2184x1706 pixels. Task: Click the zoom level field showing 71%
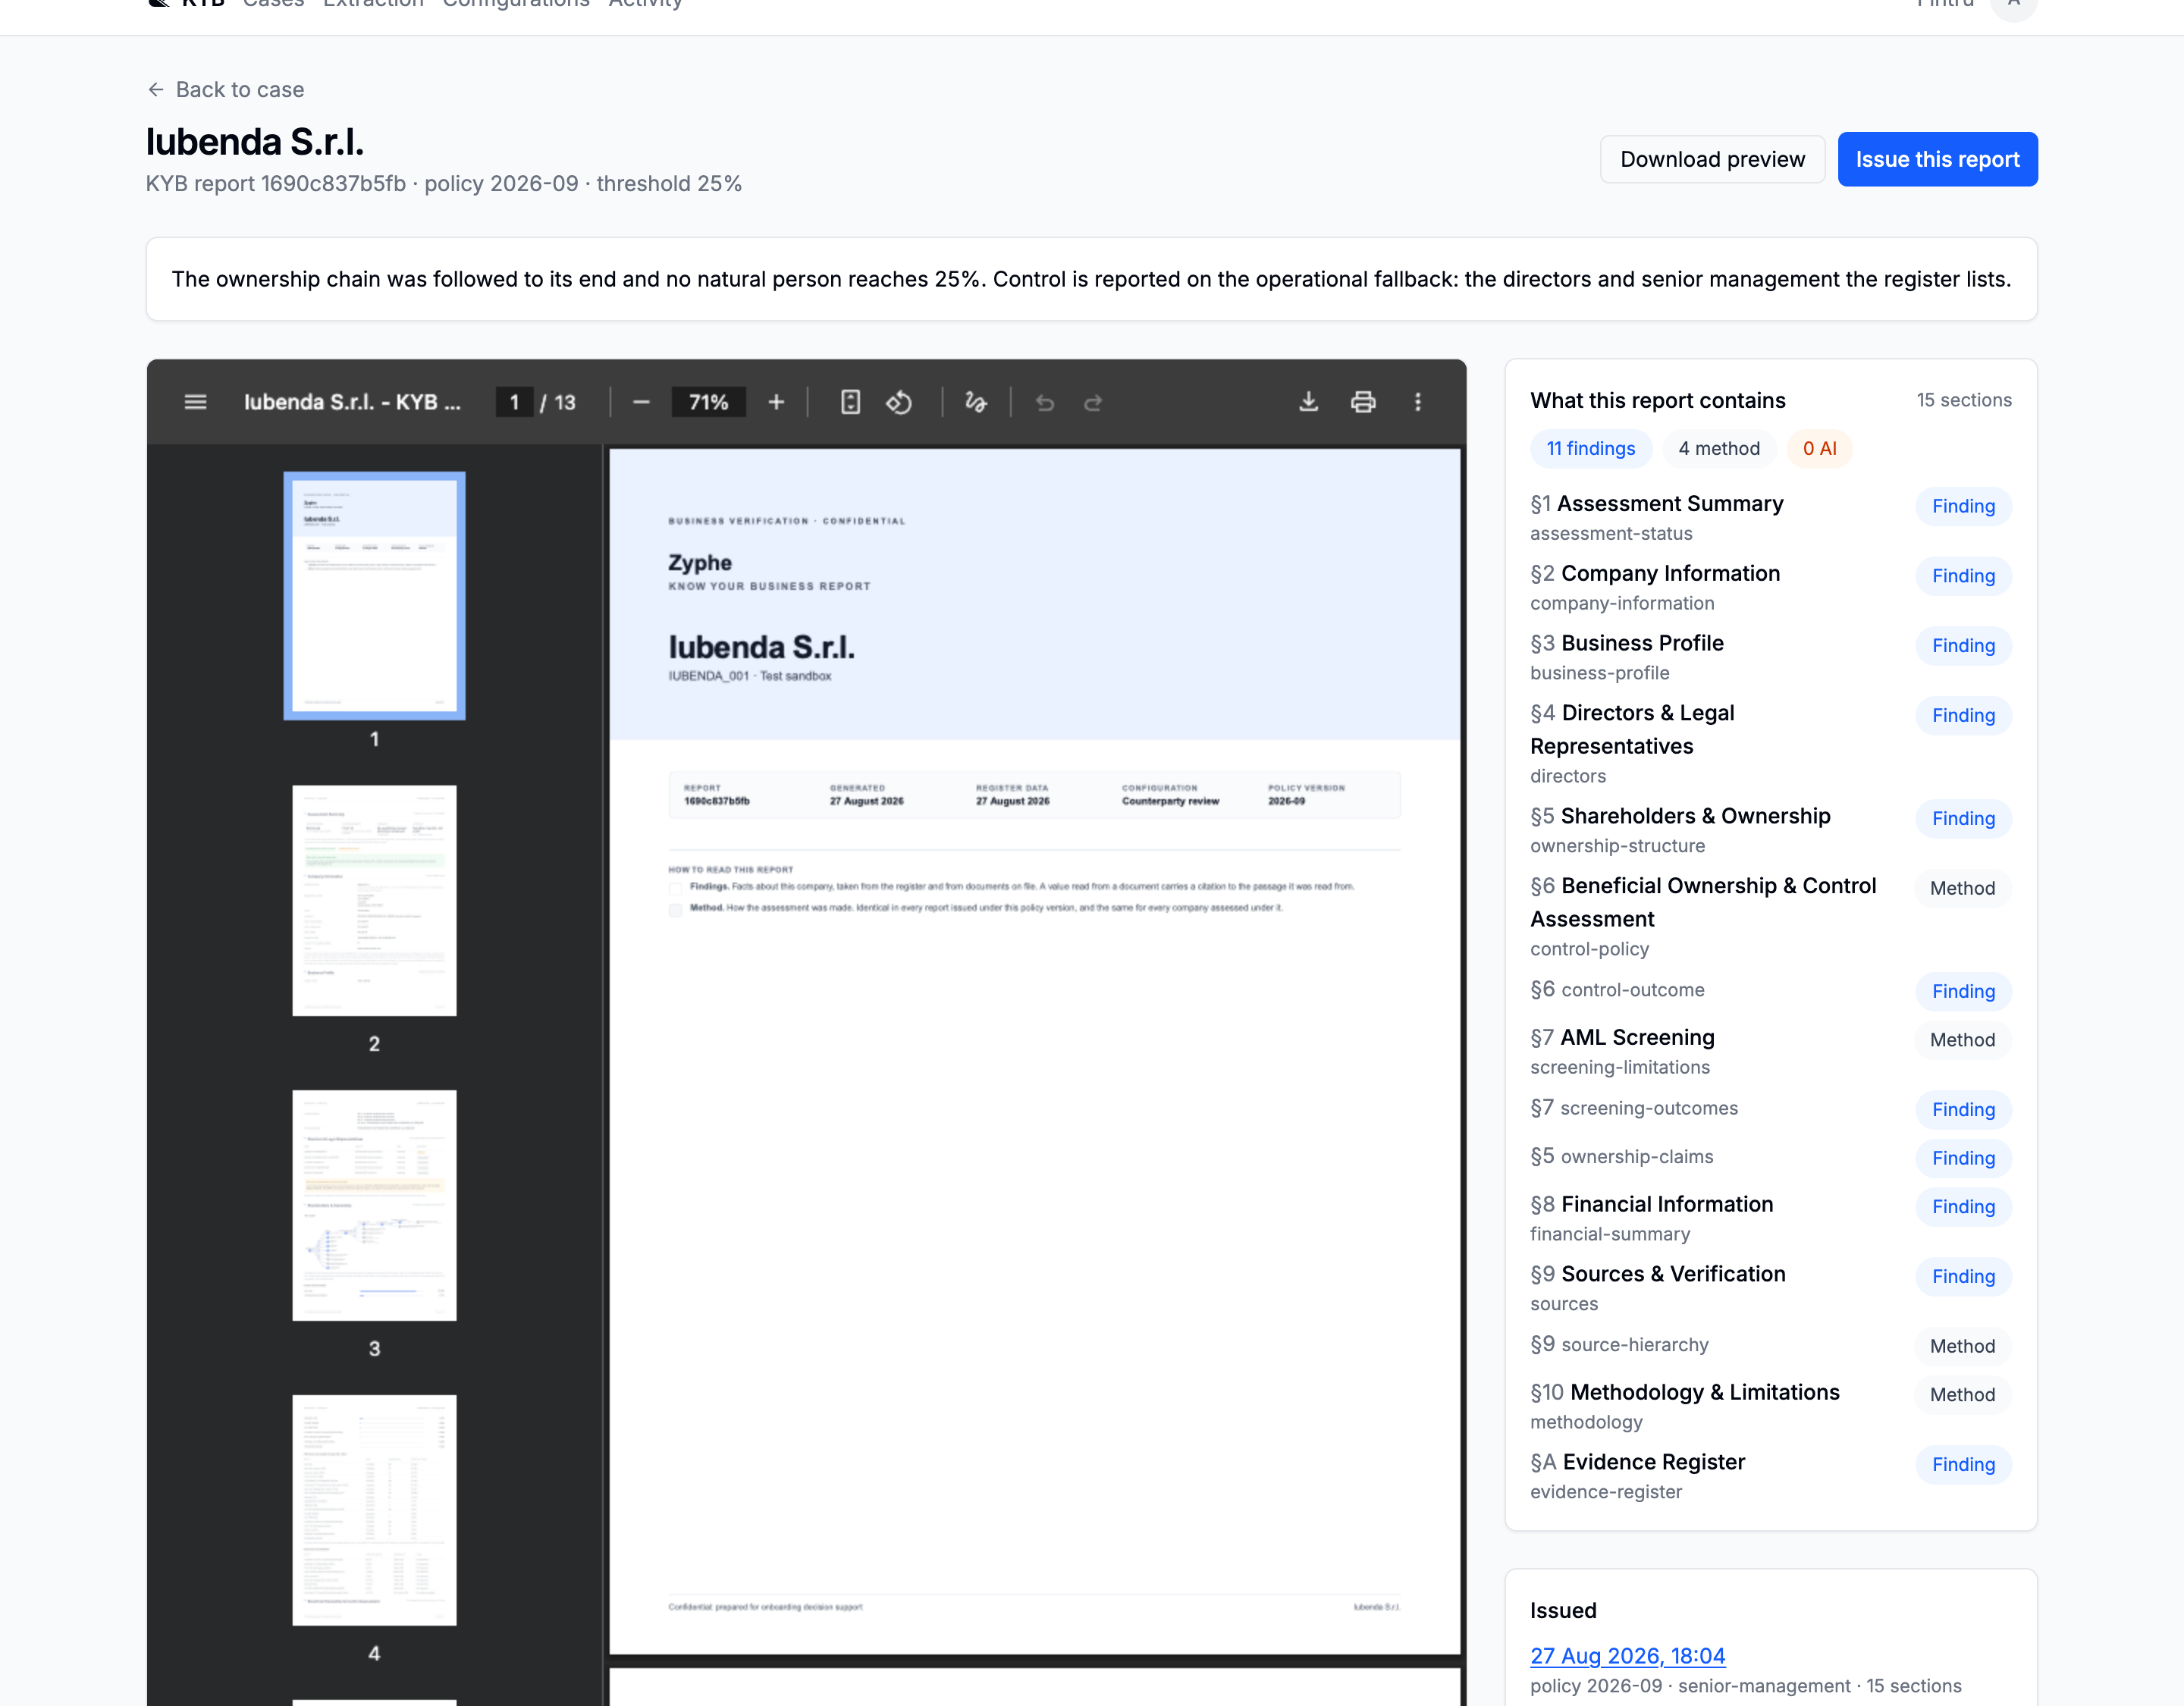[x=709, y=402]
